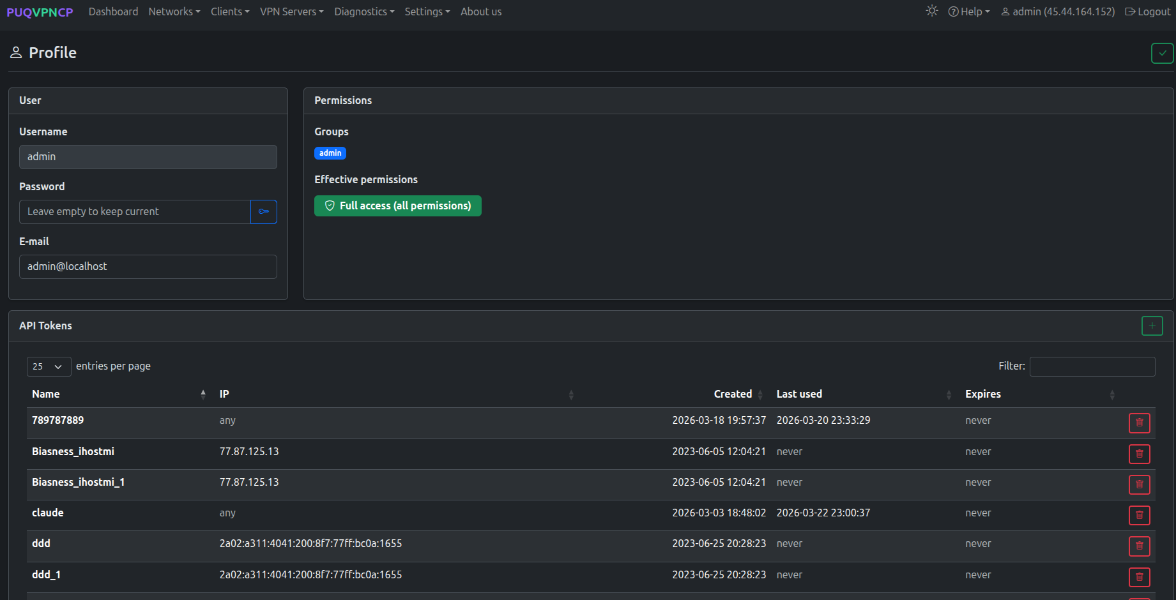
Task: Click the PUQVPNCP logo
Action: (40, 11)
